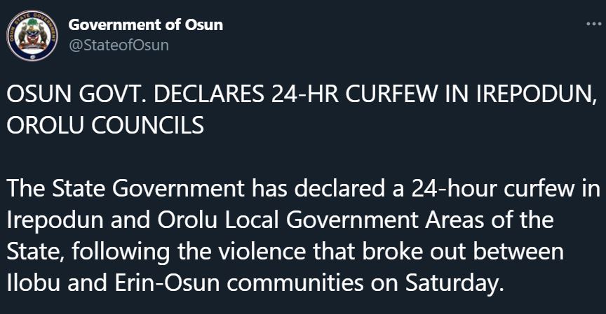Screen dimensions: 606x314
Task: Visit the @StateofOsun handle
Action: 119,45
